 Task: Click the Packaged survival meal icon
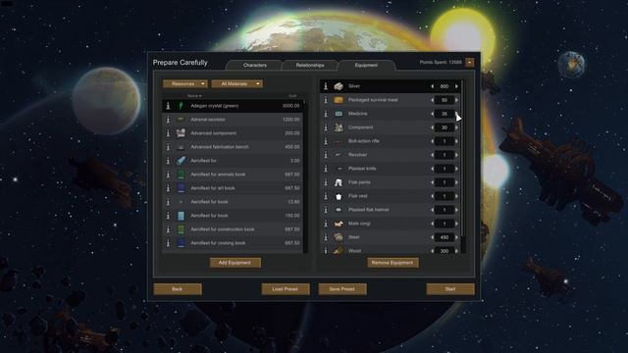pos(339,100)
